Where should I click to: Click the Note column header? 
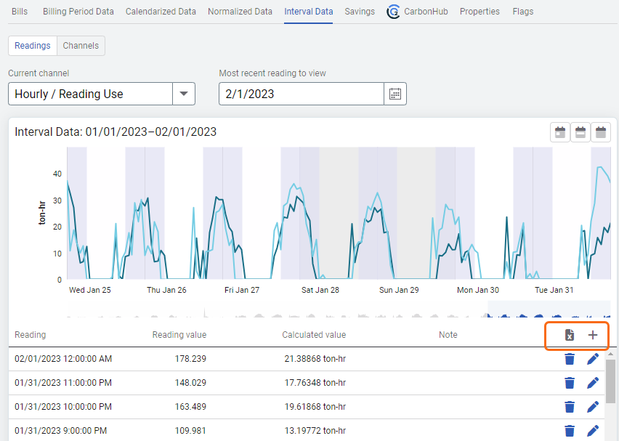coord(448,335)
